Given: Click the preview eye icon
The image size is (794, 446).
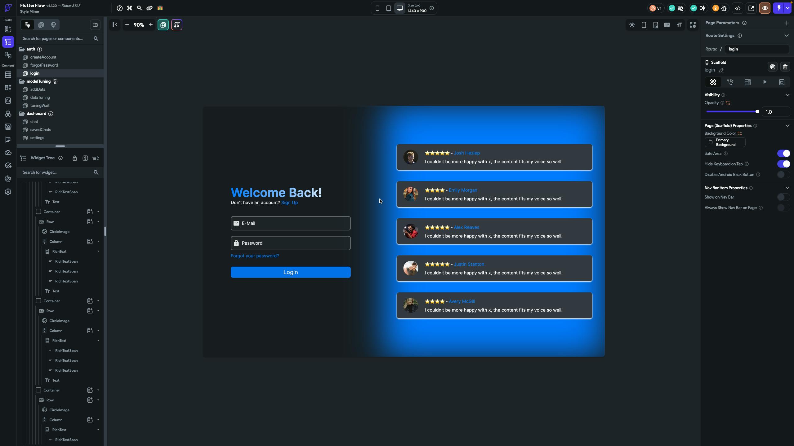Looking at the screenshot, I should (765, 8).
